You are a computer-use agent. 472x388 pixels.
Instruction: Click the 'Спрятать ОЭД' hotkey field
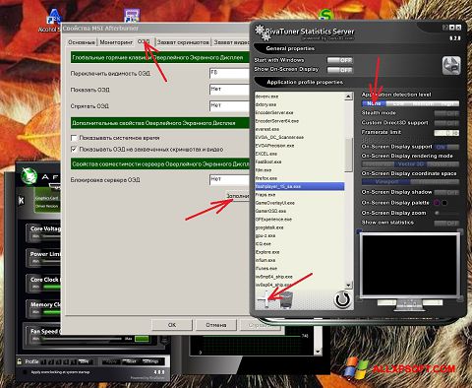click(229, 105)
